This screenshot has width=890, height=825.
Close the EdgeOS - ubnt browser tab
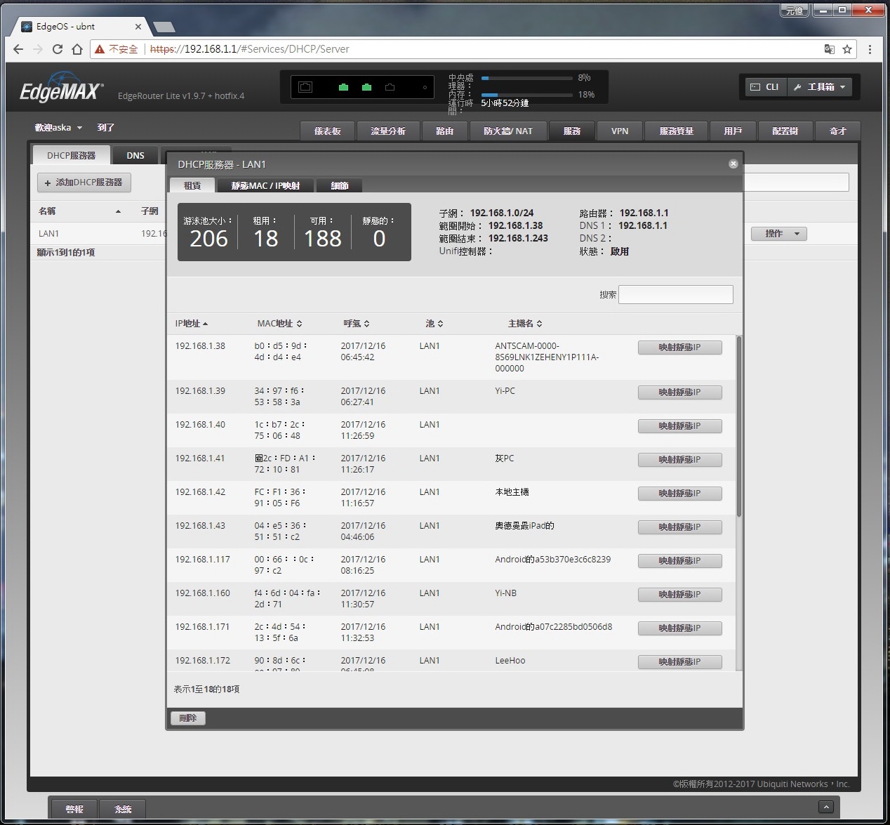(138, 27)
